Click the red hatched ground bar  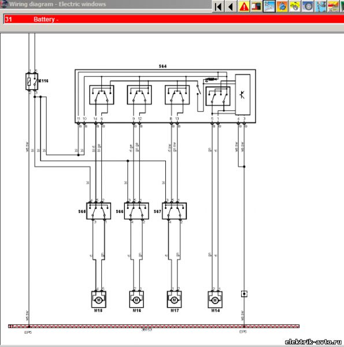[x=154, y=326]
